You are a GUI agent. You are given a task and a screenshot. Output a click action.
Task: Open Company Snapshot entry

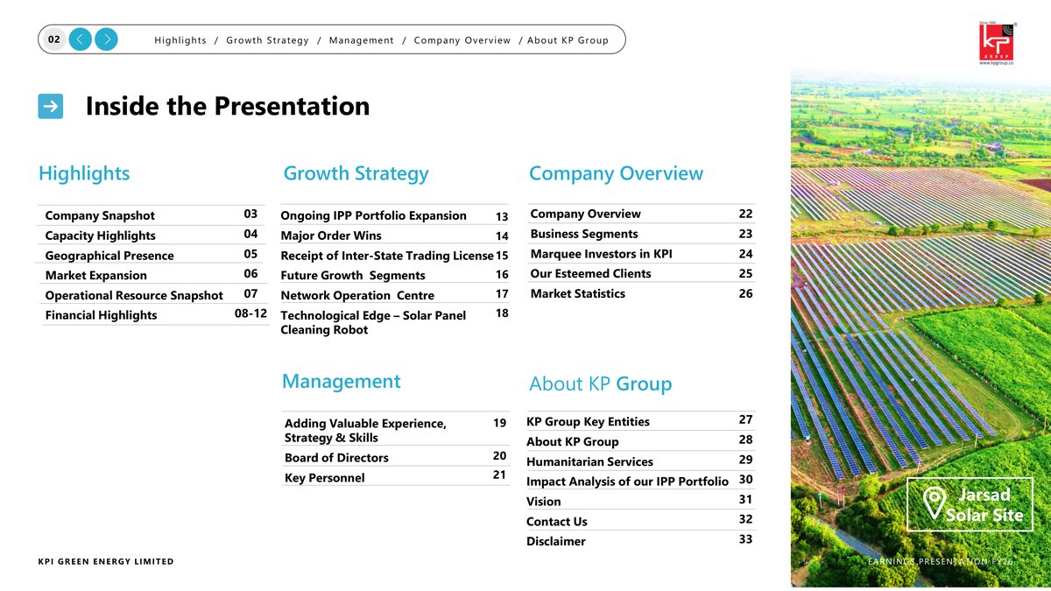100,215
